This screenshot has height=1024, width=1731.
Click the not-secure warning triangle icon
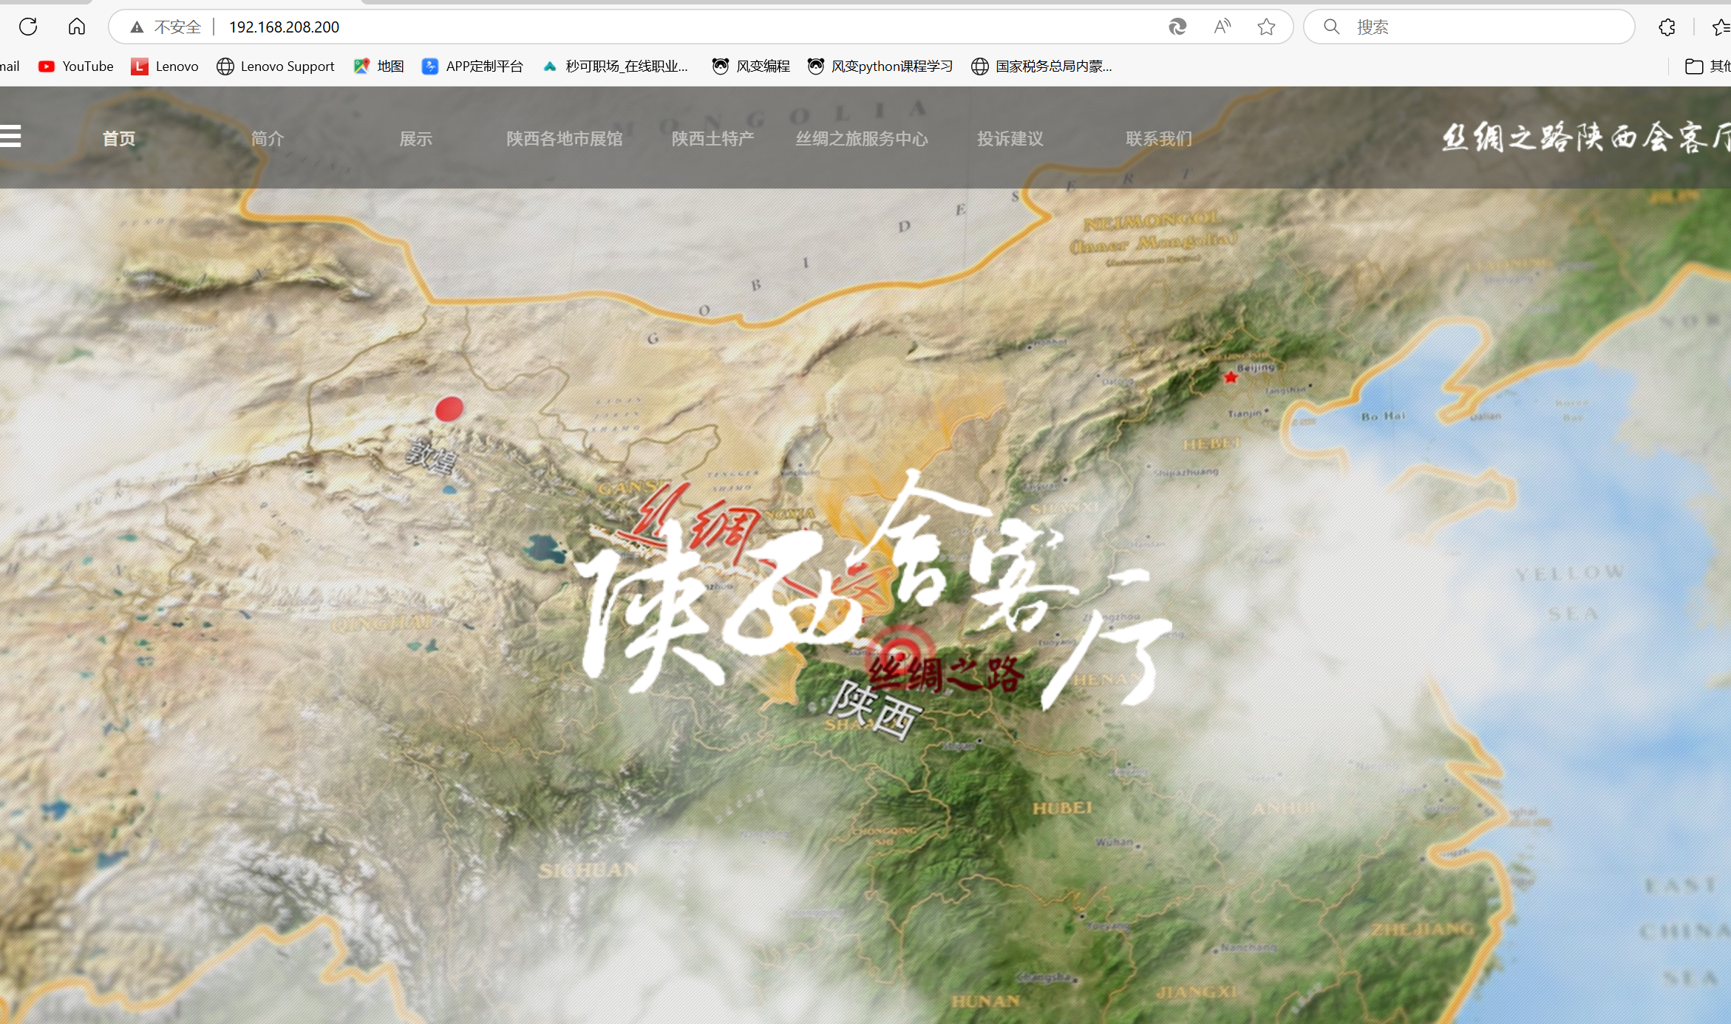[137, 27]
